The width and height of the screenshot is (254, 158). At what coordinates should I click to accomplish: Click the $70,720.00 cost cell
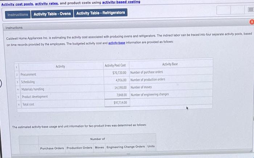(x=116, y=73)
